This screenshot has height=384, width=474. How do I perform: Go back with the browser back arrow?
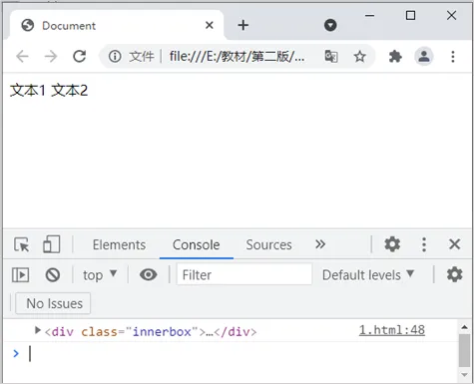22,56
